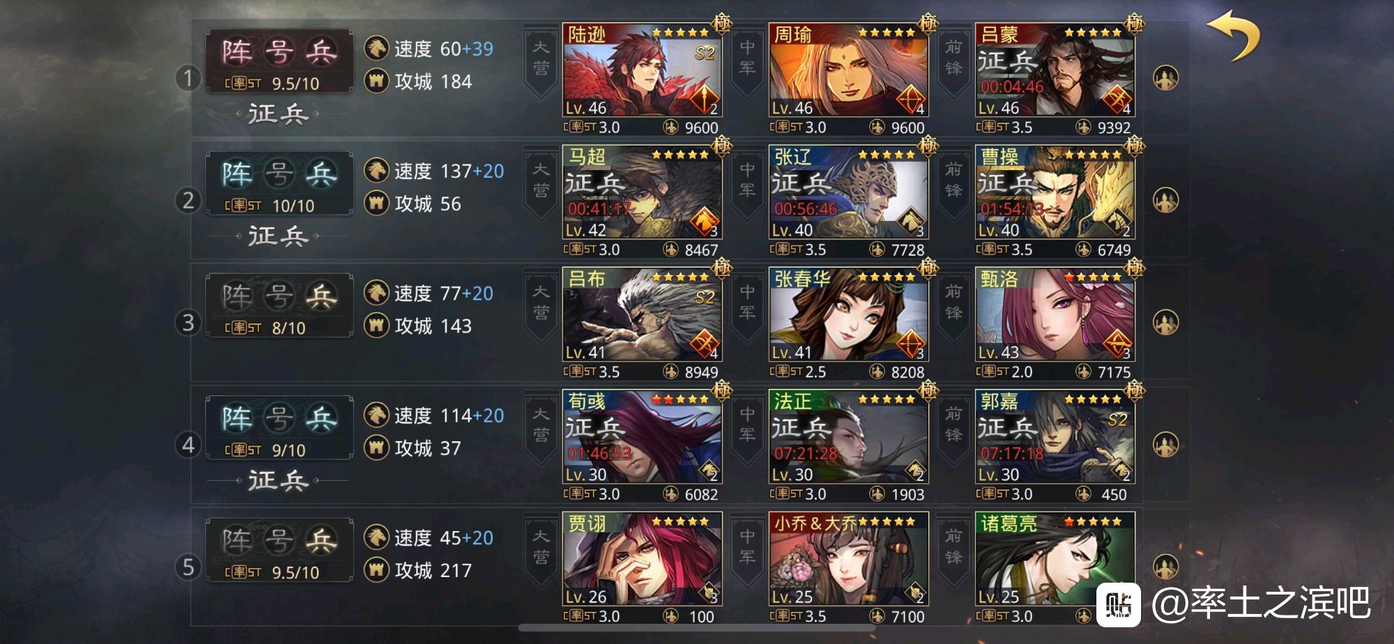The height and width of the screenshot is (644, 1394).
Task: Open troop config icon for team 4
Action: (x=1166, y=445)
